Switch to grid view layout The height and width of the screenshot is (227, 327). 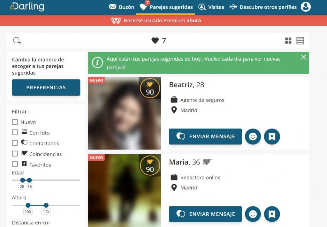click(x=288, y=40)
